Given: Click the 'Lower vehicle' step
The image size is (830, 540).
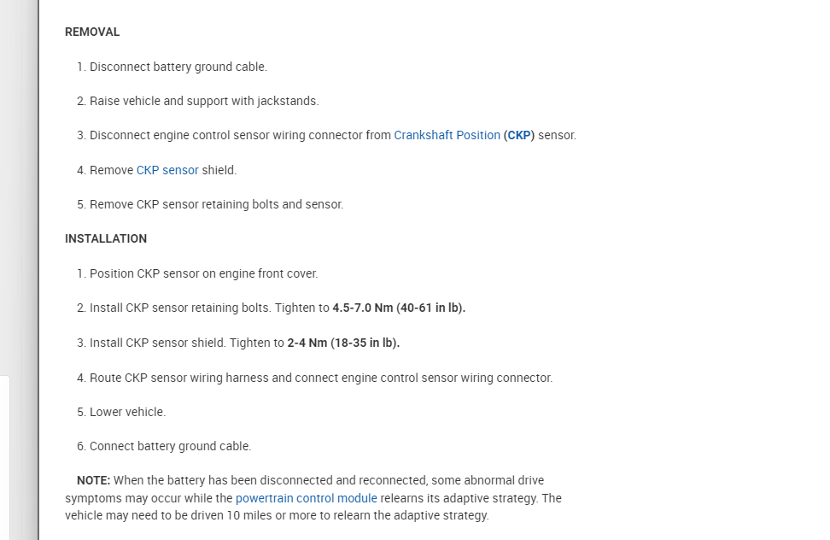Looking at the screenshot, I should [127, 412].
